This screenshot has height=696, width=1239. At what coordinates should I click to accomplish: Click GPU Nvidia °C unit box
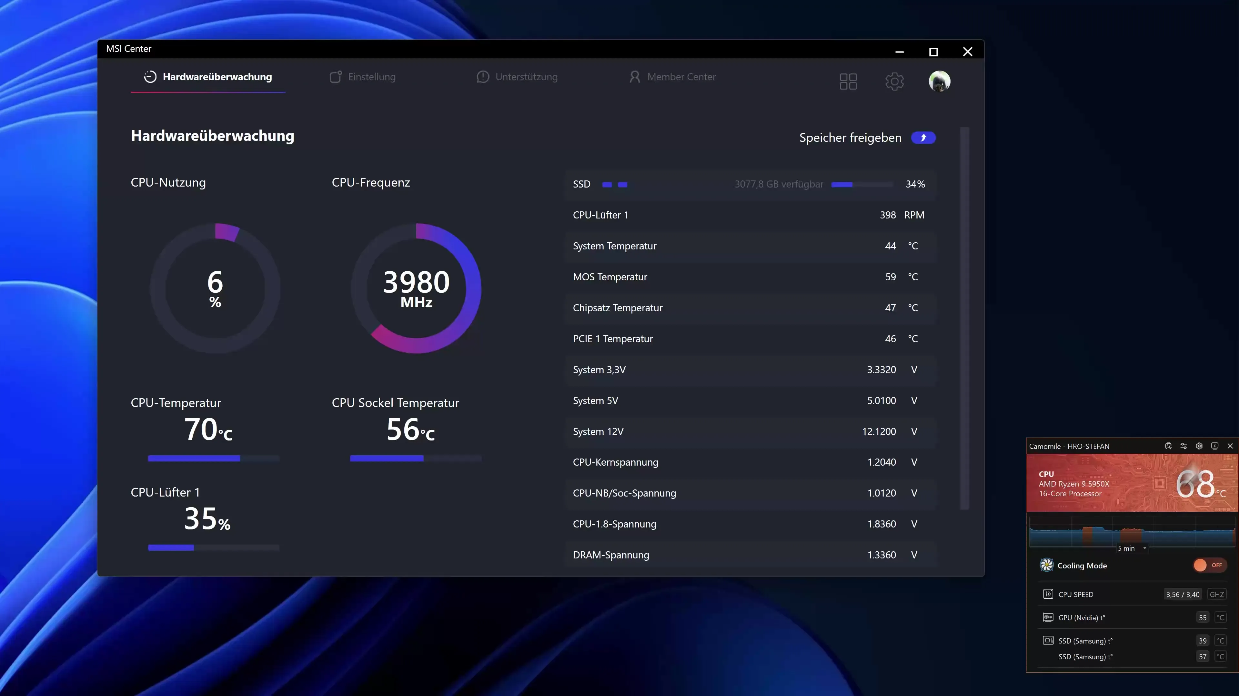pos(1220,617)
